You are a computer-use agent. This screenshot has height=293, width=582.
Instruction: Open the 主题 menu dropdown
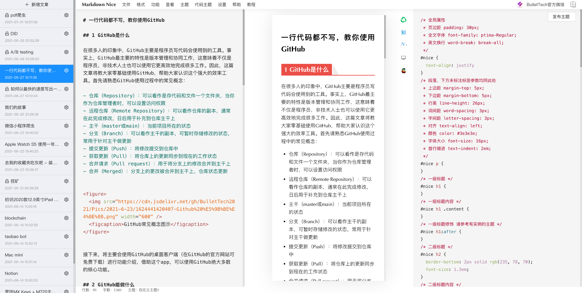(x=184, y=5)
